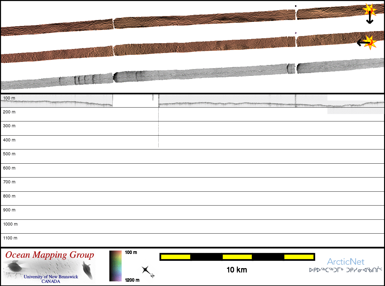Screen dimensions: 385x286
Task: Click the 500 m depth row label
Action: 9,154
